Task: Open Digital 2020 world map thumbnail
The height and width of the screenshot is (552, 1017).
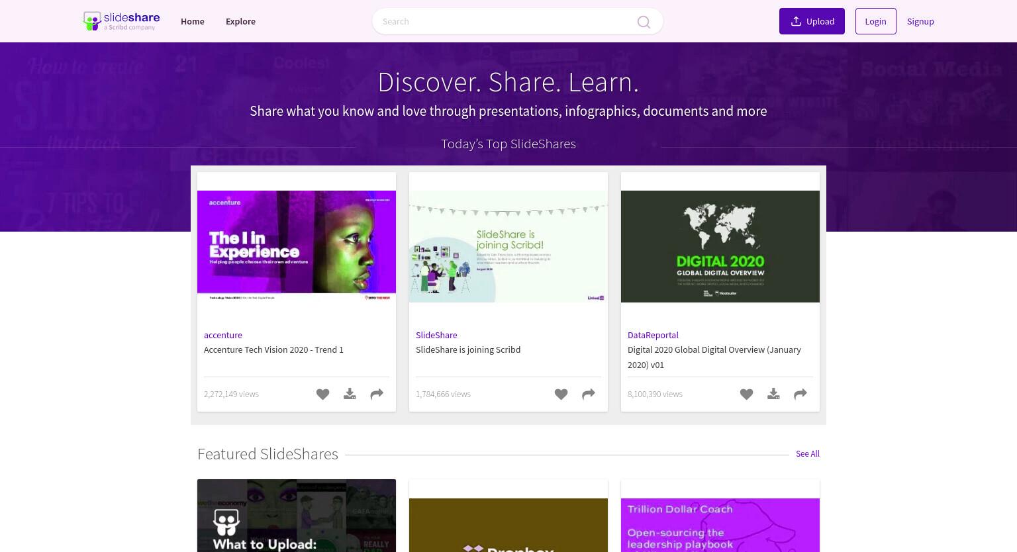Action: click(x=720, y=246)
